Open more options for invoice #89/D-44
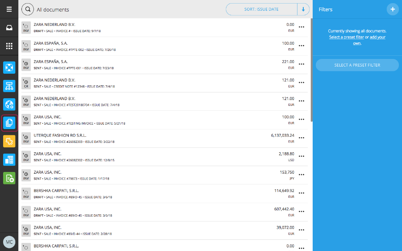Screen dimensions: 402x251 pyautogui.click(x=301, y=230)
